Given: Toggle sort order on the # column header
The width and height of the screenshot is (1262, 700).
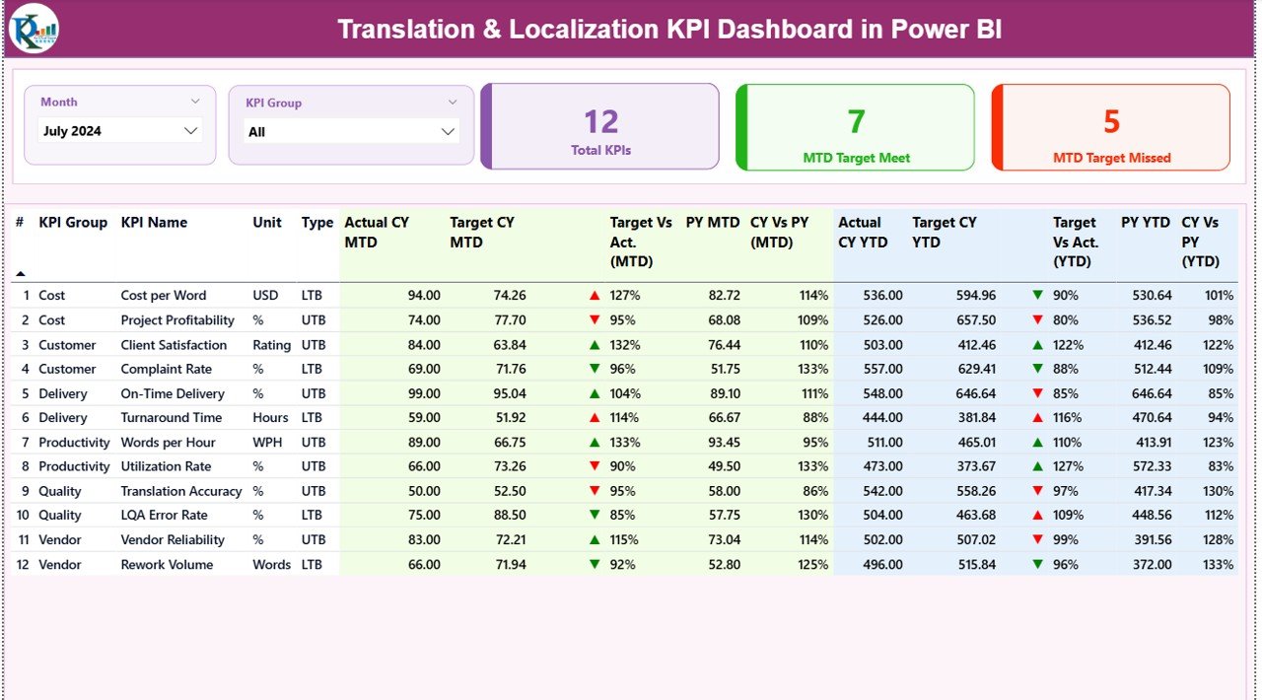Looking at the screenshot, I should 19,223.
